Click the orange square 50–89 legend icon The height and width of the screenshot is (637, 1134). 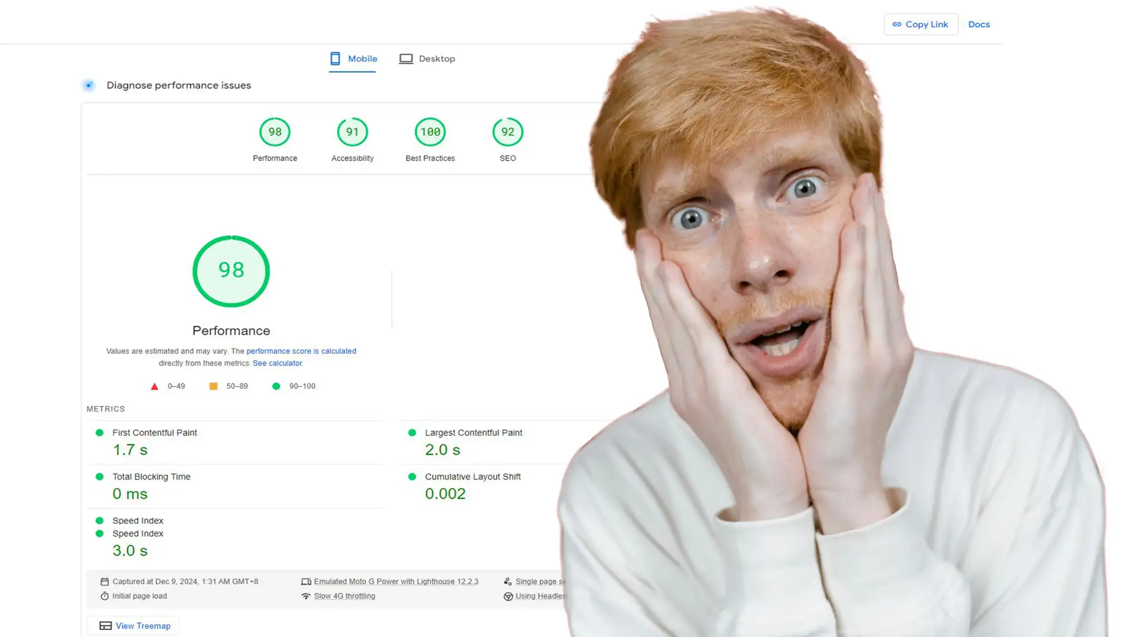(213, 386)
